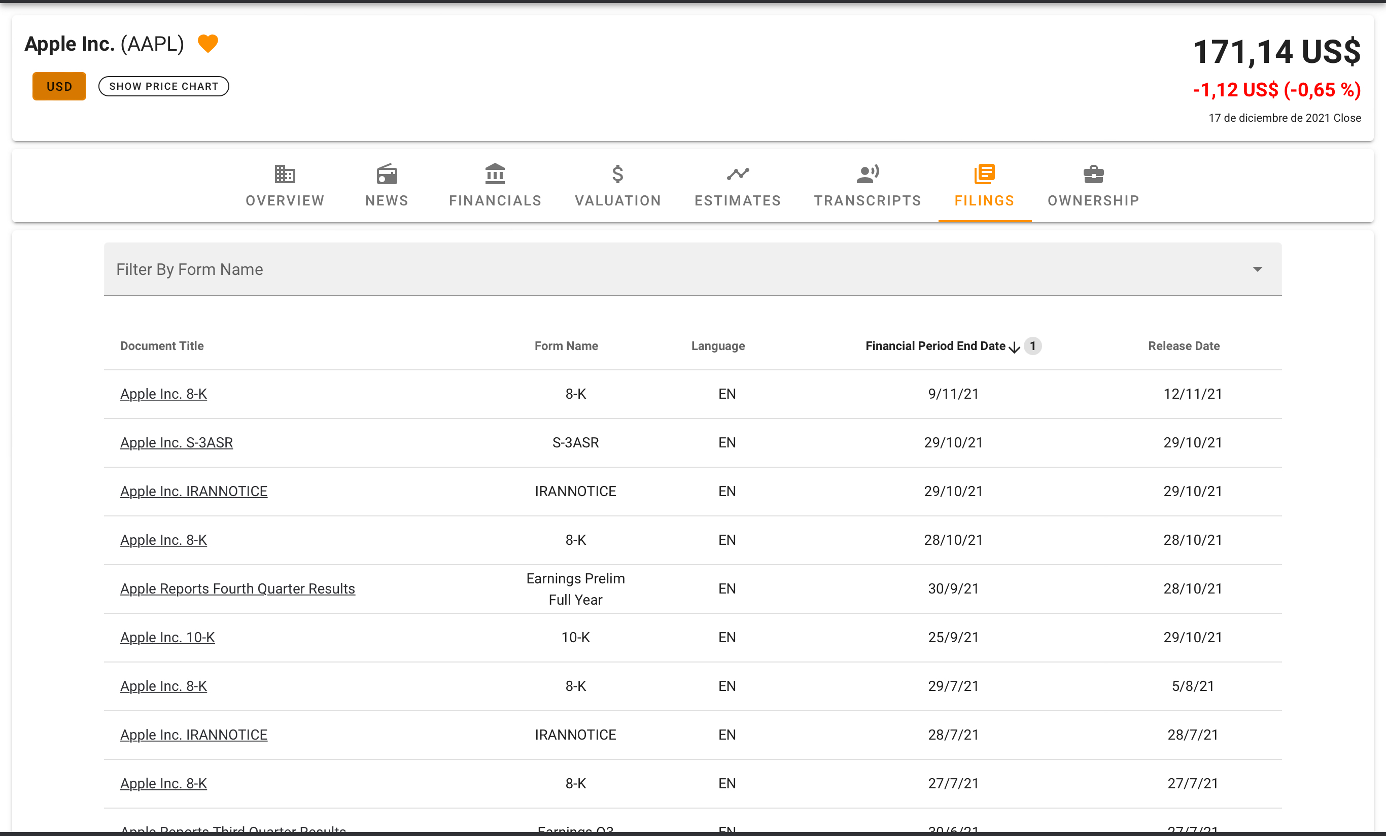Viewport: 1386px width, 836px height.
Task: Open the Apple Inc. 8-K filing dated 28/10/21
Action: tap(163, 540)
